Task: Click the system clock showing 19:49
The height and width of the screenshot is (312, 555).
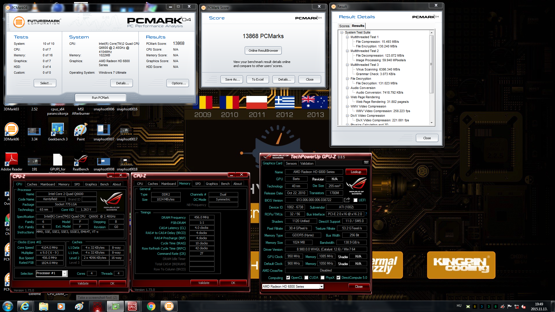Action: [539, 304]
